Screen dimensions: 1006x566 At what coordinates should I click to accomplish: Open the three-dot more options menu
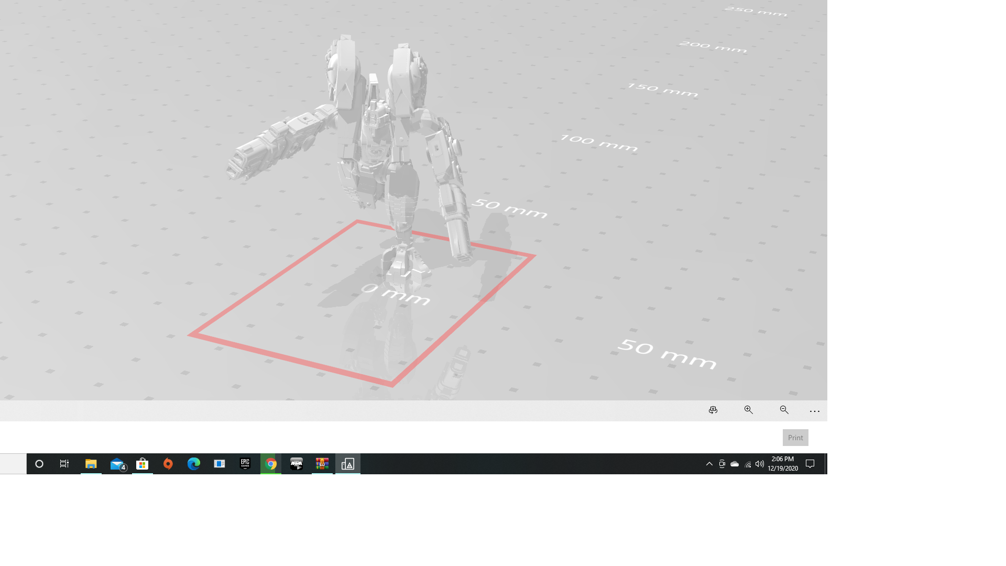click(x=814, y=411)
